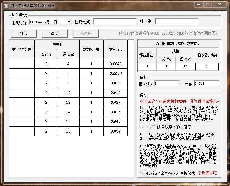Screen dimensions: 230x186
Task: Click the 长 cell in the 径 18 row
Action: click(46, 131)
